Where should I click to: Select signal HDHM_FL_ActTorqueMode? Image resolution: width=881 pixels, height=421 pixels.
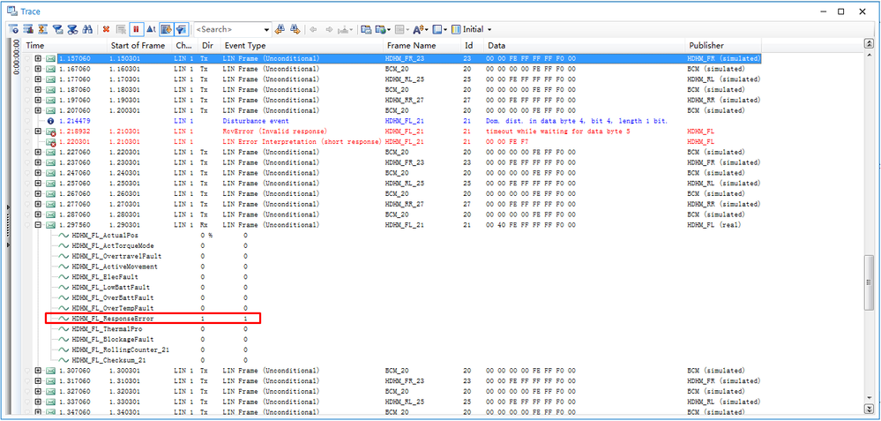tap(113, 246)
